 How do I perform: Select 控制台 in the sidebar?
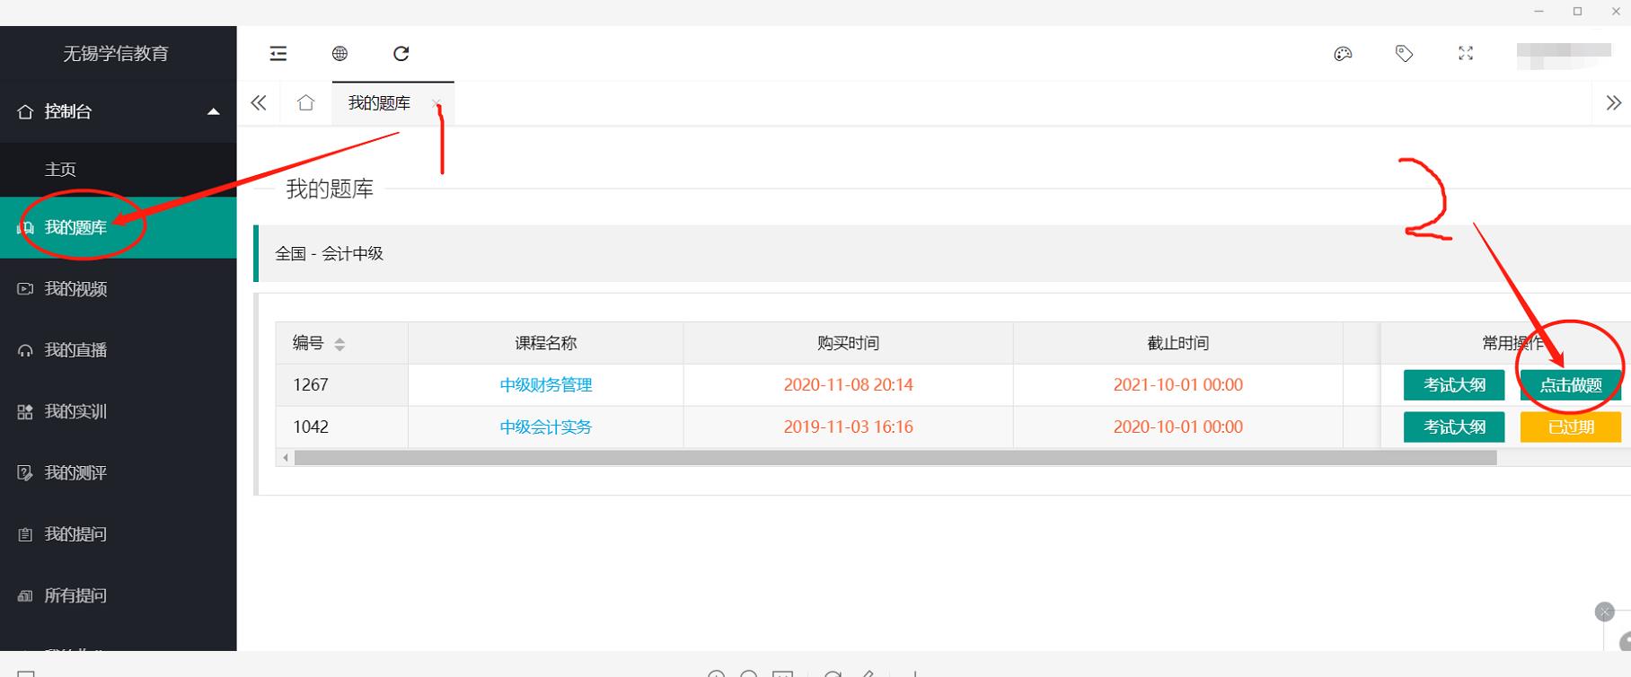pos(119,111)
